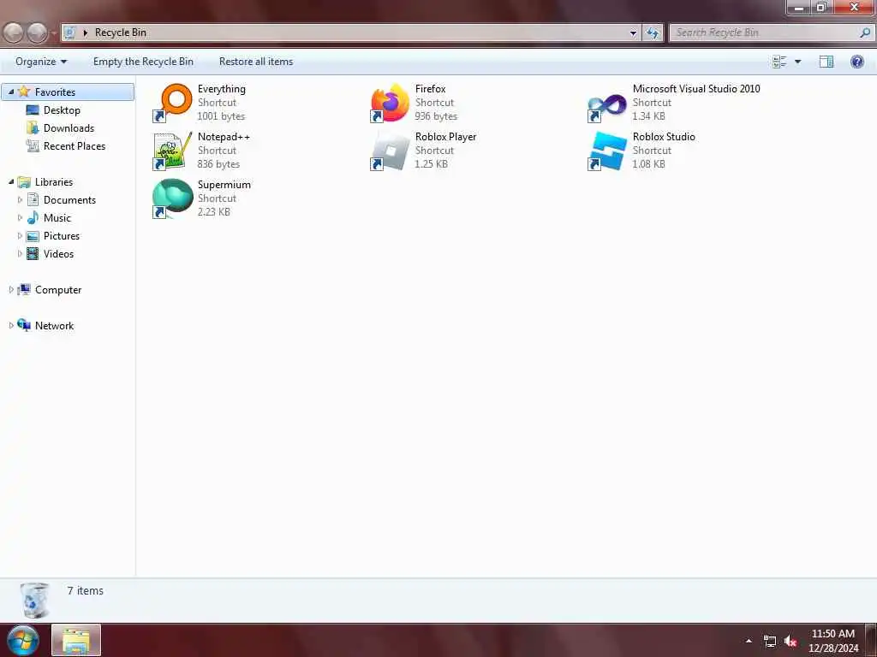The width and height of the screenshot is (877, 657).
Task: Open the Help button
Action: tap(856, 62)
